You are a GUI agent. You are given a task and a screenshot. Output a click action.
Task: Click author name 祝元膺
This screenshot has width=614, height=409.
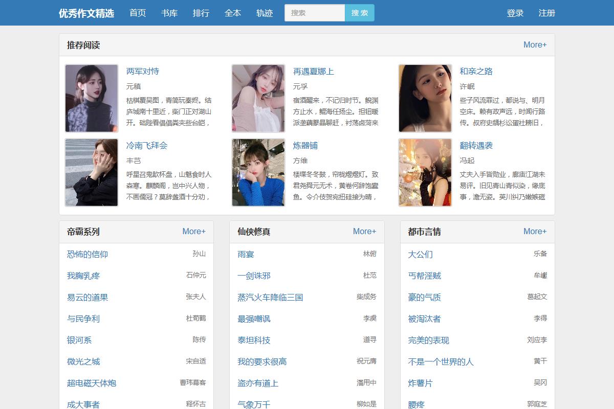[366, 361]
